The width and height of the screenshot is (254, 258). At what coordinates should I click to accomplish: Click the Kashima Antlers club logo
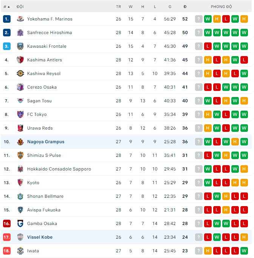[x=20, y=60]
